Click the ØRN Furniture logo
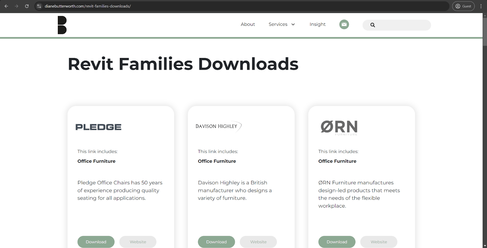Screen dimensions: 487x248 coord(339,128)
